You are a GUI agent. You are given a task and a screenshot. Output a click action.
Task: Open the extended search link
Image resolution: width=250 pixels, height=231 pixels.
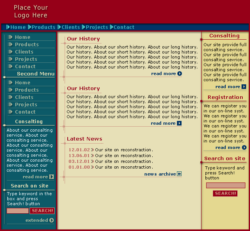(x=37, y=220)
